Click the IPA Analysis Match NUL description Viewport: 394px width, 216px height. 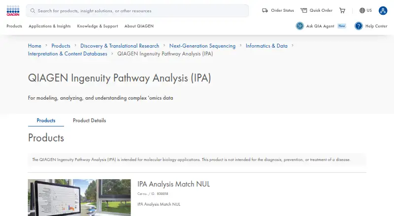coord(159,204)
